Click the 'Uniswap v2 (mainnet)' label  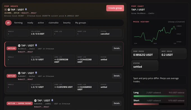(x=176, y=22)
